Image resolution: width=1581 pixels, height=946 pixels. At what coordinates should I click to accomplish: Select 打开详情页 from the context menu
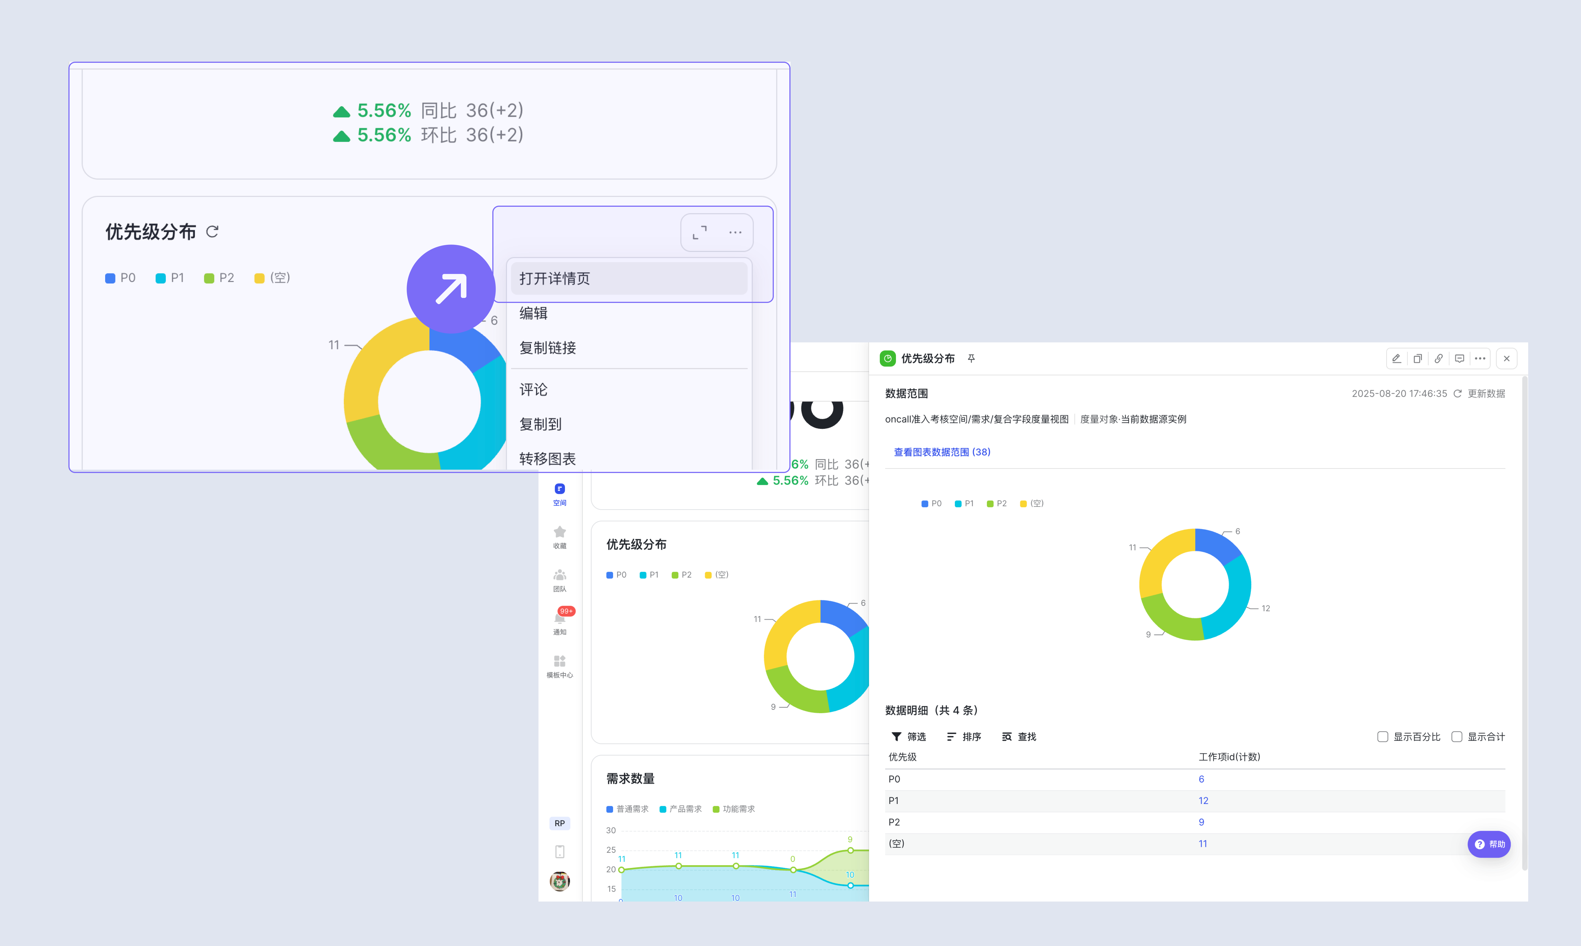pyautogui.click(x=629, y=278)
